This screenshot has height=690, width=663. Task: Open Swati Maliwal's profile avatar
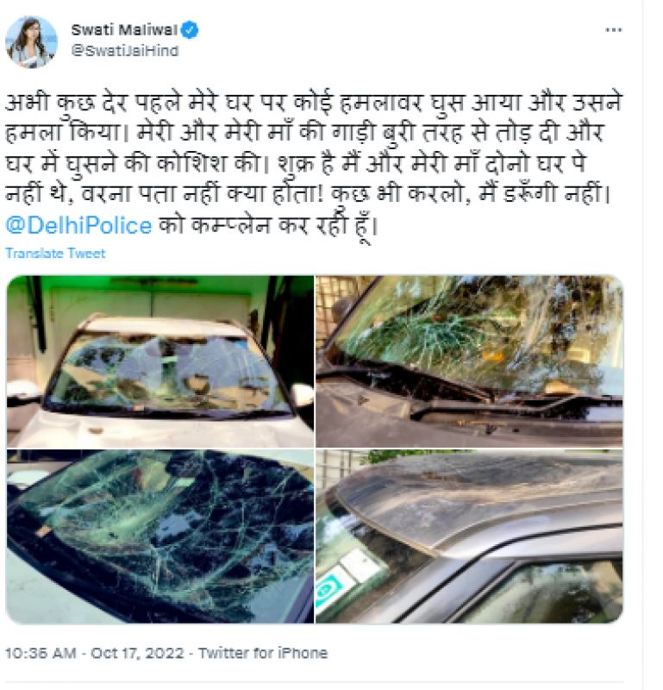tap(31, 41)
